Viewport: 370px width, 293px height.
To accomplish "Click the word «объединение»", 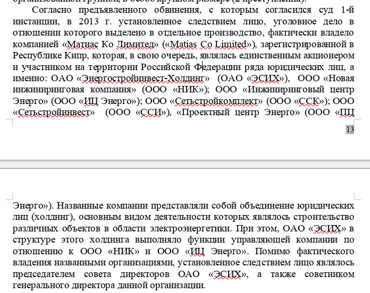I will pyautogui.click(x=266, y=205).
